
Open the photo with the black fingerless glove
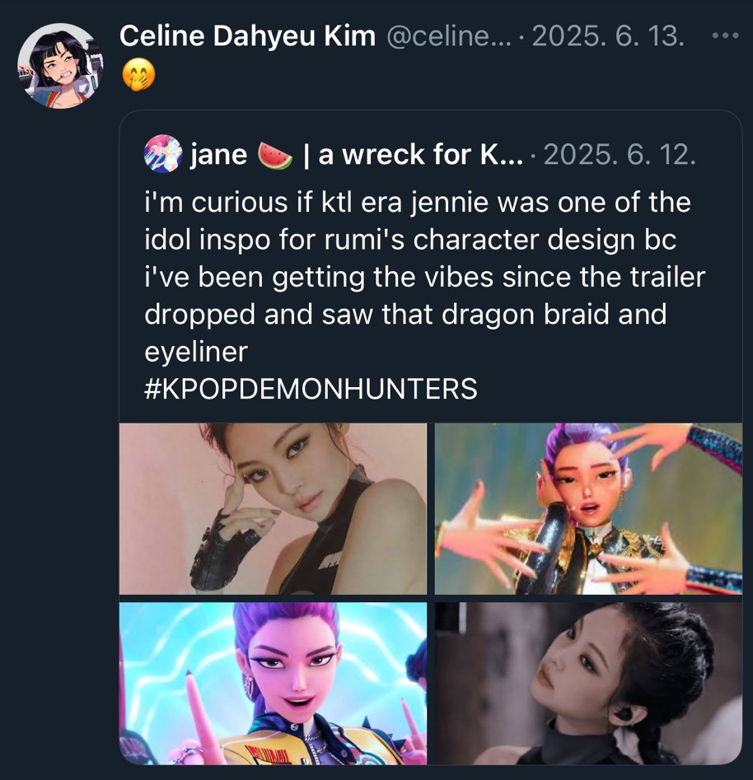[274, 509]
